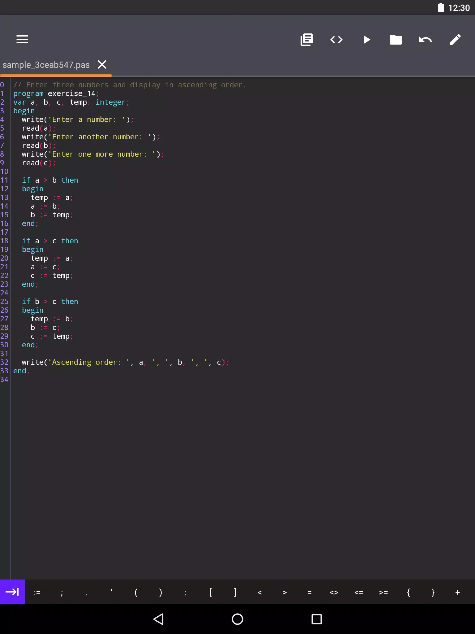Insert a colon from symbol bar
Viewport: 475px width, 634px height.
pos(186,593)
